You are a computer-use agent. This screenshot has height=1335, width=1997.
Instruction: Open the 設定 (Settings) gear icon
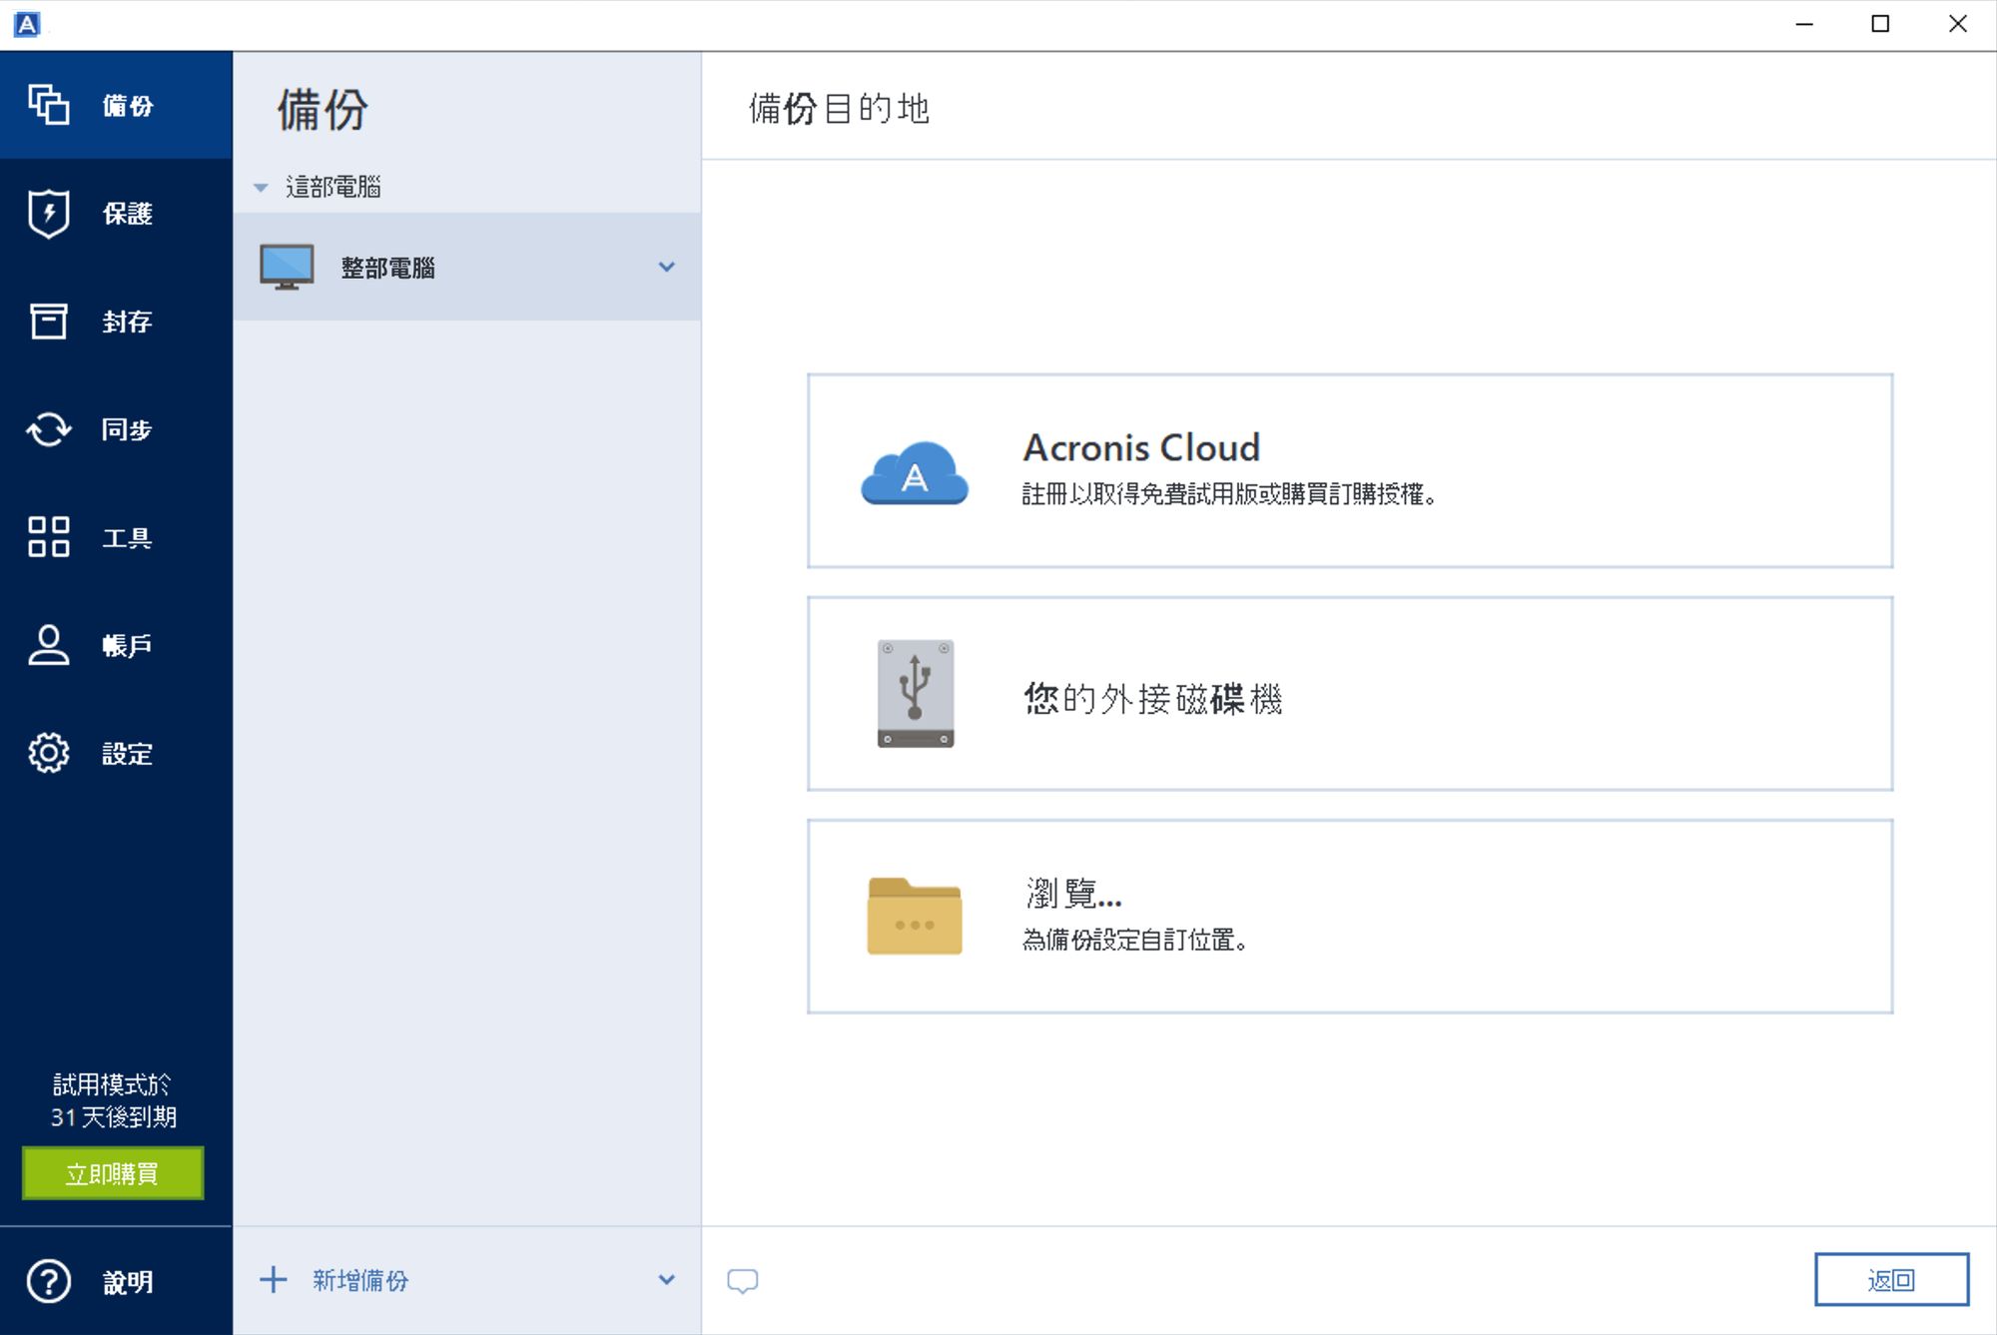(x=48, y=753)
